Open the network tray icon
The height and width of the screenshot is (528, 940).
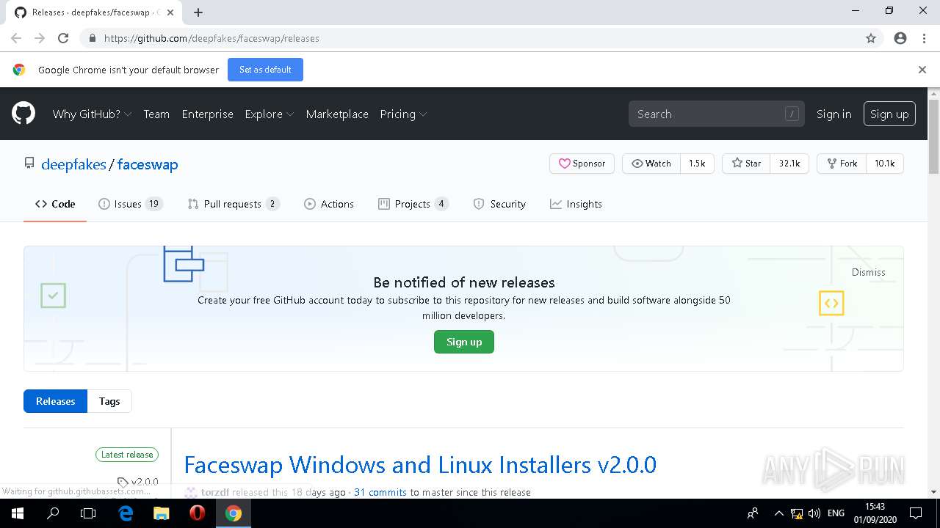[x=797, y=513]
